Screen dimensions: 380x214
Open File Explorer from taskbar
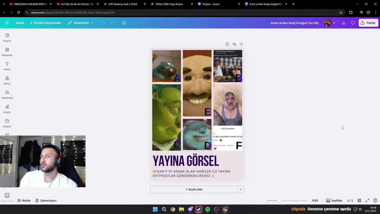181,209
